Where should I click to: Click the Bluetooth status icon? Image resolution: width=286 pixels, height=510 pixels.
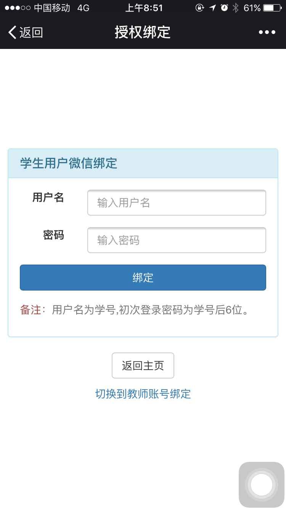coord(236,8)
